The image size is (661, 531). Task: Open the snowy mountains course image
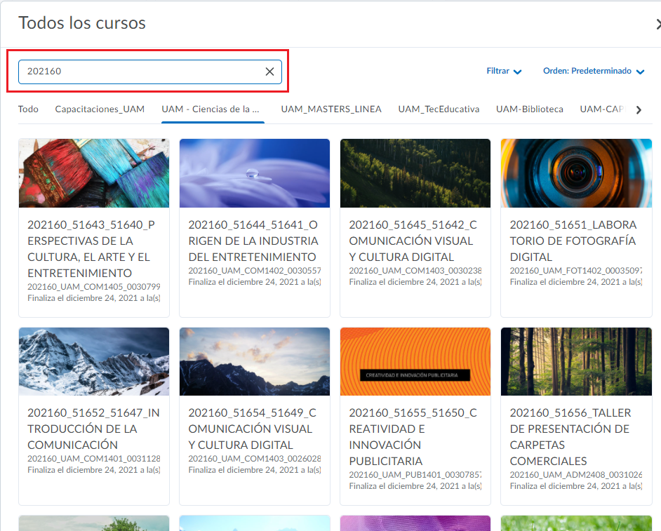pos(94,362)
